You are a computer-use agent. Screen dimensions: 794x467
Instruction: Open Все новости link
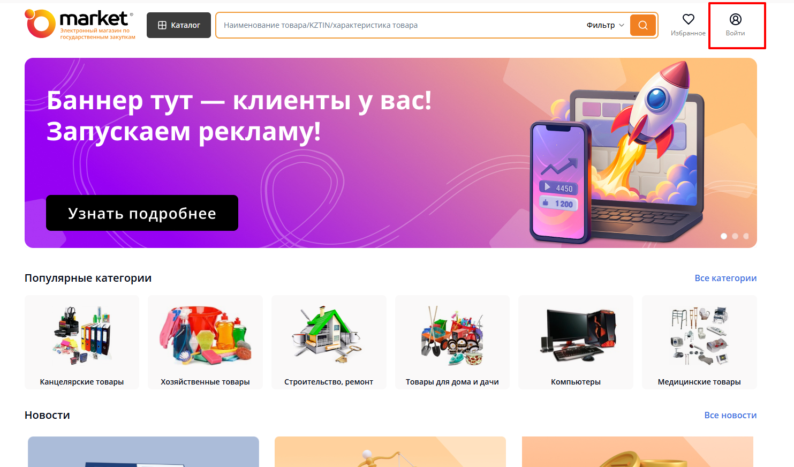click(x=730, y=415)
